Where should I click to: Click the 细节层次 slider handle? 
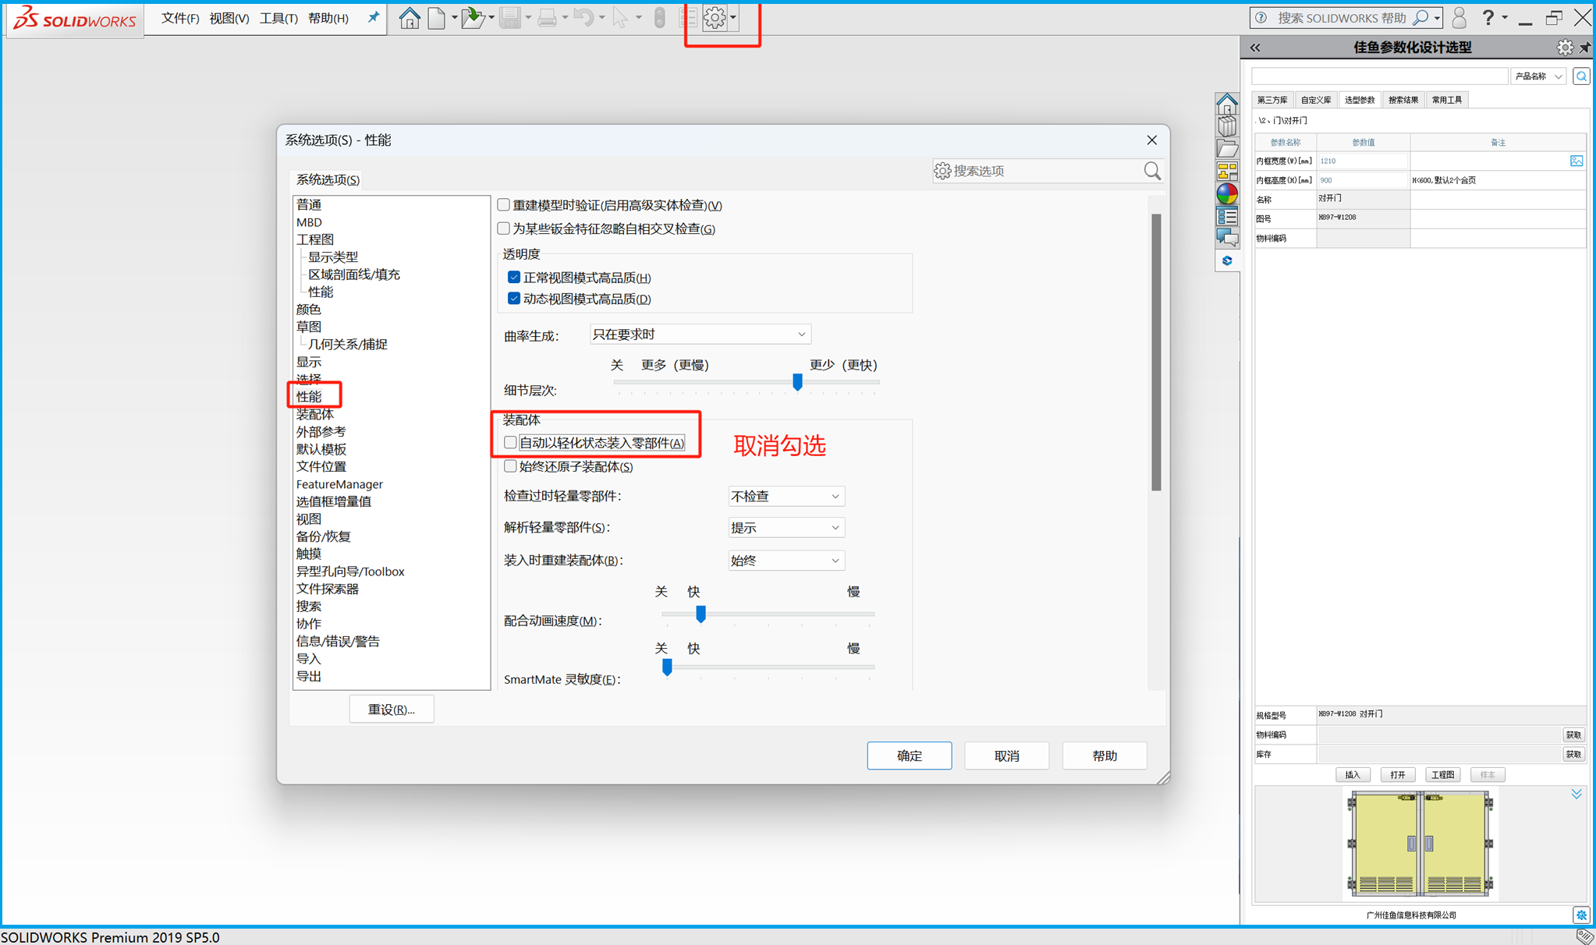click(x=797, y=382)
